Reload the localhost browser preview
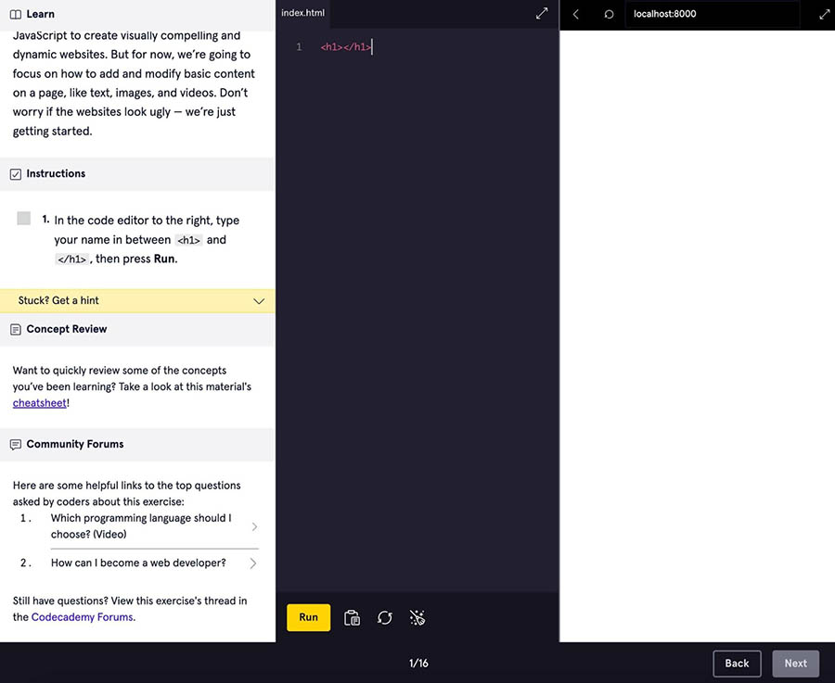Viewport: 835px width, 683px height. [609, 14]
